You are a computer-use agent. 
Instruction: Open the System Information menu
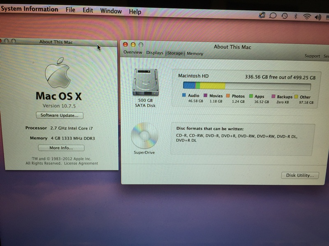coord(29,9)
